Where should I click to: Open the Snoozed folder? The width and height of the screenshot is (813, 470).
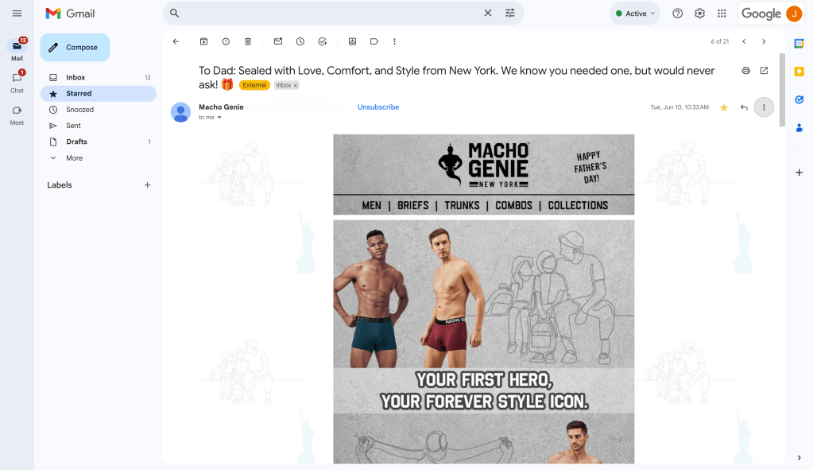pyautogui.click(x=79, y=110)
